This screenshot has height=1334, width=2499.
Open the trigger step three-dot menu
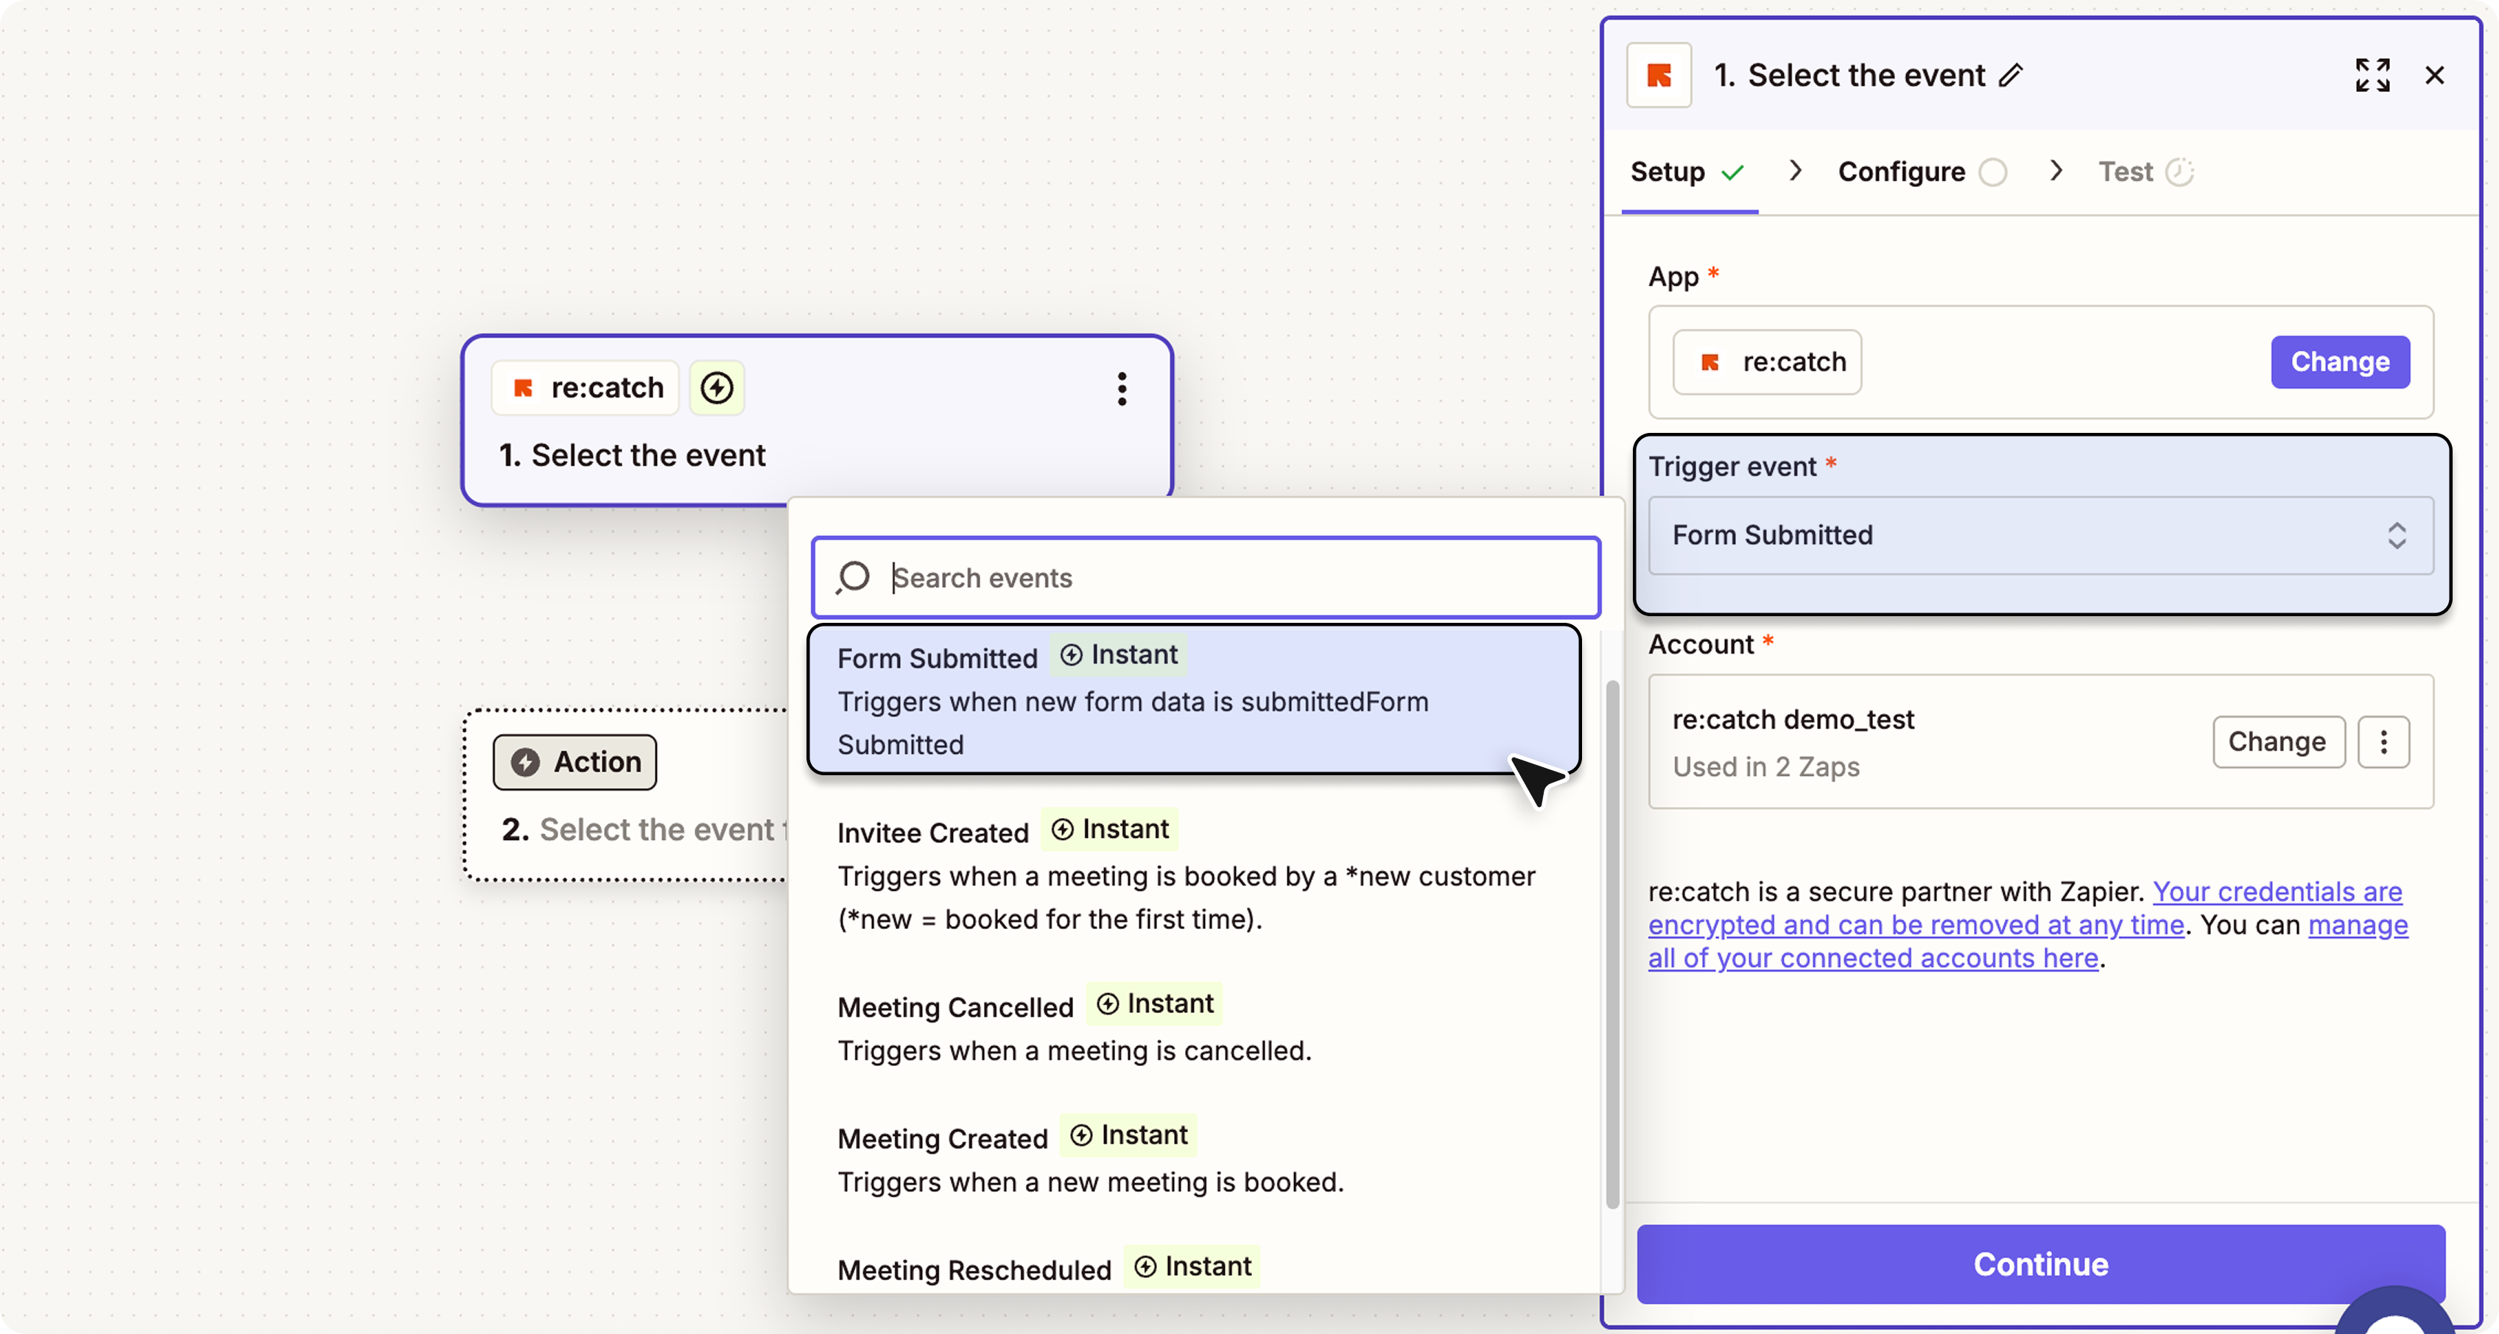1122,389
